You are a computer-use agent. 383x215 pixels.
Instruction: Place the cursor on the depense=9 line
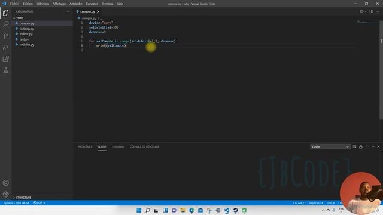[x=97, y=32]
